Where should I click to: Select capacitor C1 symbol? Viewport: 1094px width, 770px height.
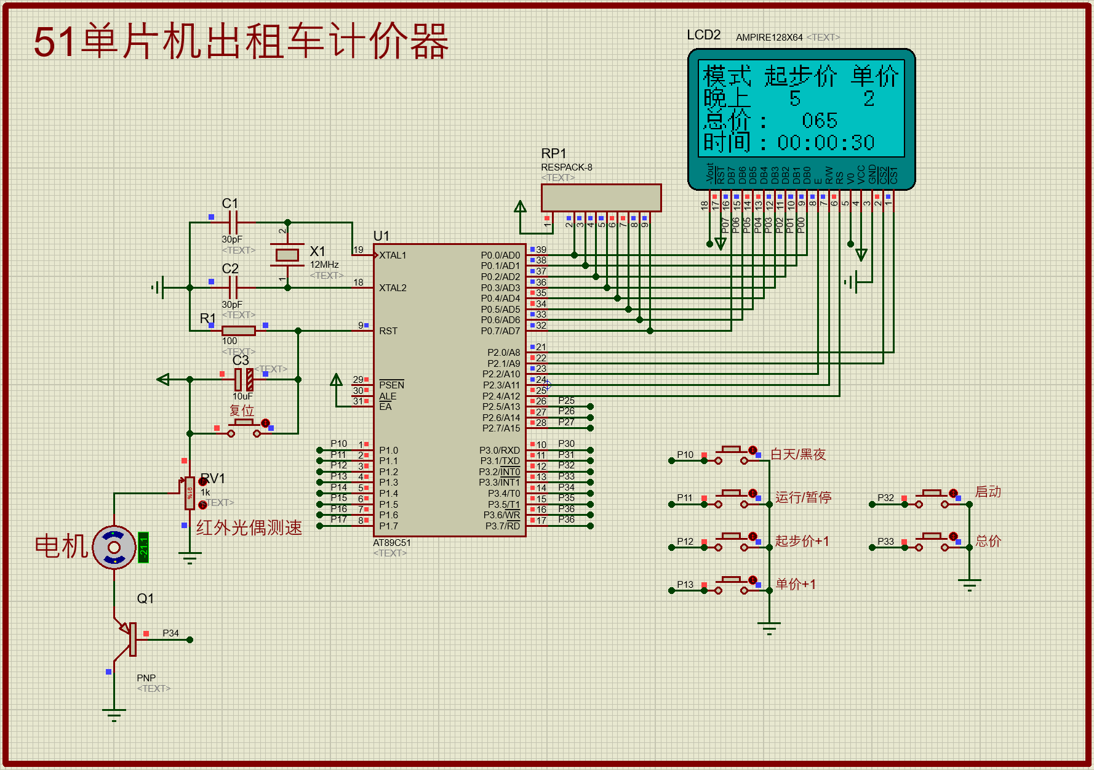[233, 222]
